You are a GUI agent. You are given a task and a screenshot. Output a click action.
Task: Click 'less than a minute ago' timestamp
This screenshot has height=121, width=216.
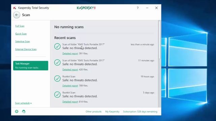[142, 44]
